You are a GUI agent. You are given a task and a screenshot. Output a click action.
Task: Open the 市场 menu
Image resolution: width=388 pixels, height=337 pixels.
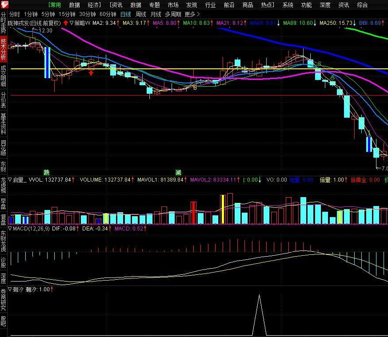tap(173, 5)
